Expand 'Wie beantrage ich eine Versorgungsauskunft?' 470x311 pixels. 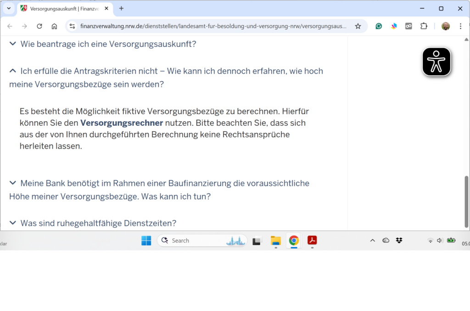(x=108, y=44)
